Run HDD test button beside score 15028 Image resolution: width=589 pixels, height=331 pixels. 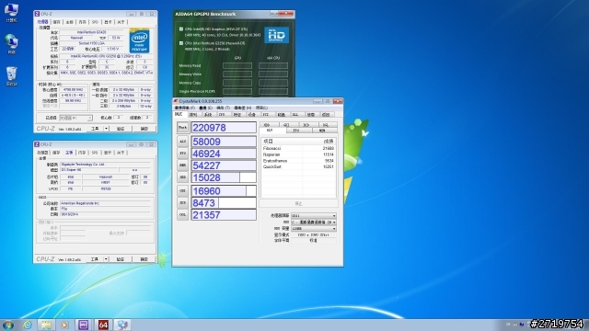182,177
